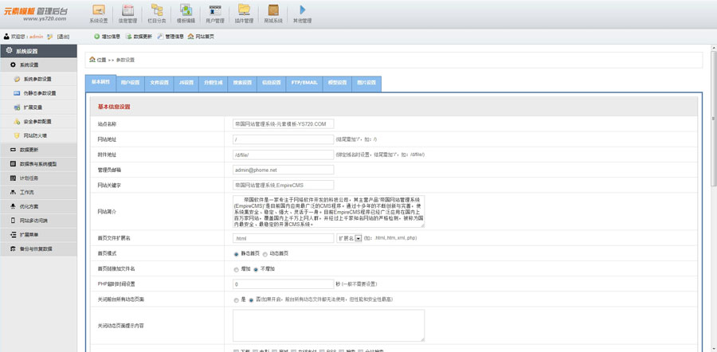Open 商城系统 in the top toolbar

point(273,14)
